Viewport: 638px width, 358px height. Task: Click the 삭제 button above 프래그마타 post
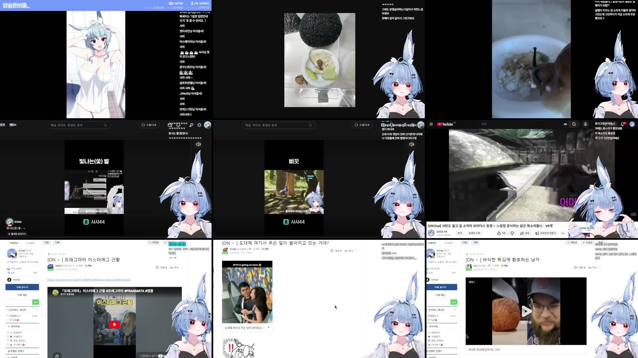(x=57, y=242)
